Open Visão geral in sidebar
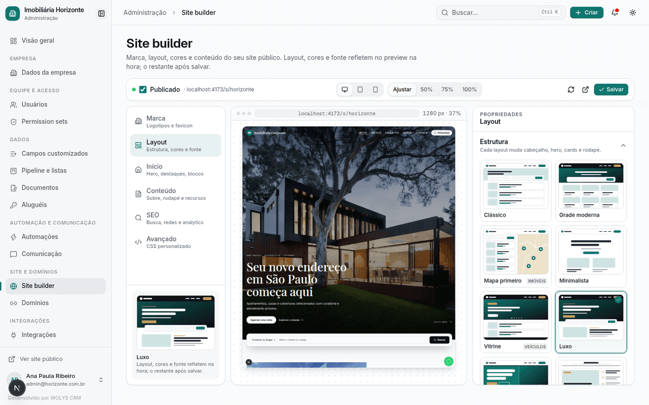This screenshot has height=405, width=649. pyautogui.click(x=56, y=40)
